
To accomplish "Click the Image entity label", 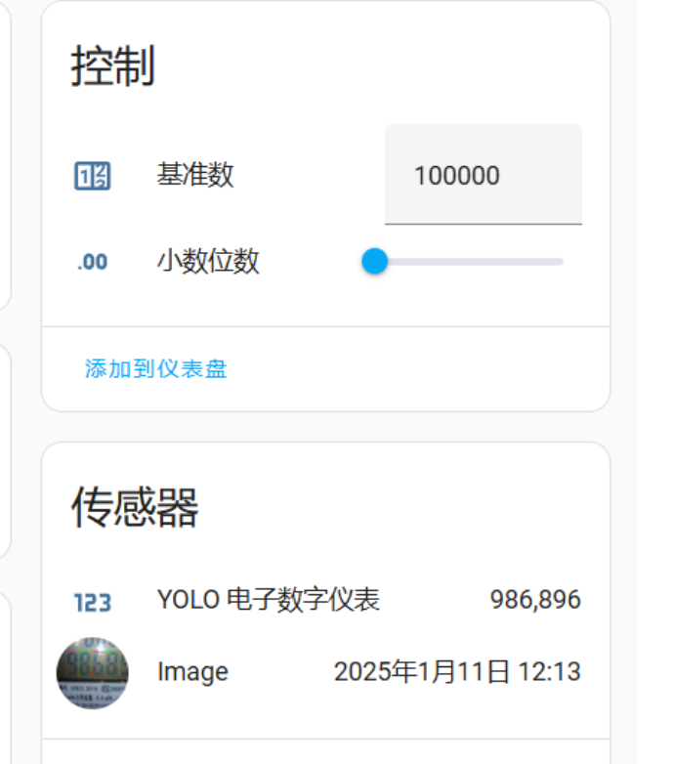I will 192,672.
